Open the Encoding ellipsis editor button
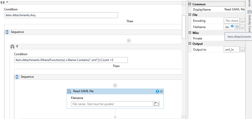This screenshot has width=252, height=119. [242, 21]
